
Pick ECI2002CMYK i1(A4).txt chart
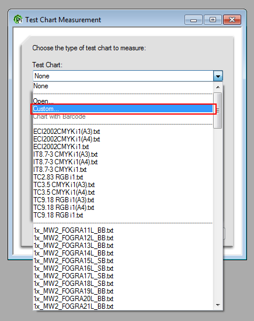point(123,139)
